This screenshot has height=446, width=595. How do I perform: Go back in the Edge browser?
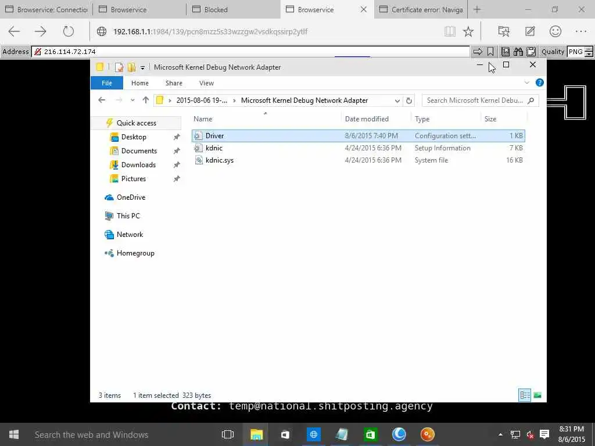coord(14,31)
